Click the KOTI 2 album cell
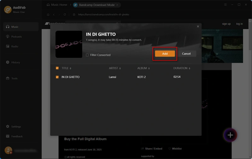Viewport: 252px width, 159px height. (x=141, y=77)
